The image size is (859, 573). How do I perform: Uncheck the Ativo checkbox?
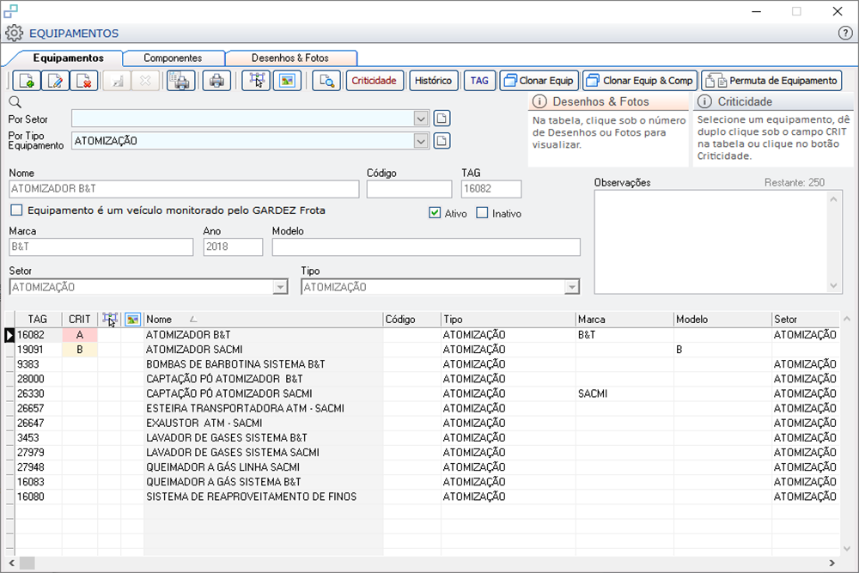[x=435, y=213]
